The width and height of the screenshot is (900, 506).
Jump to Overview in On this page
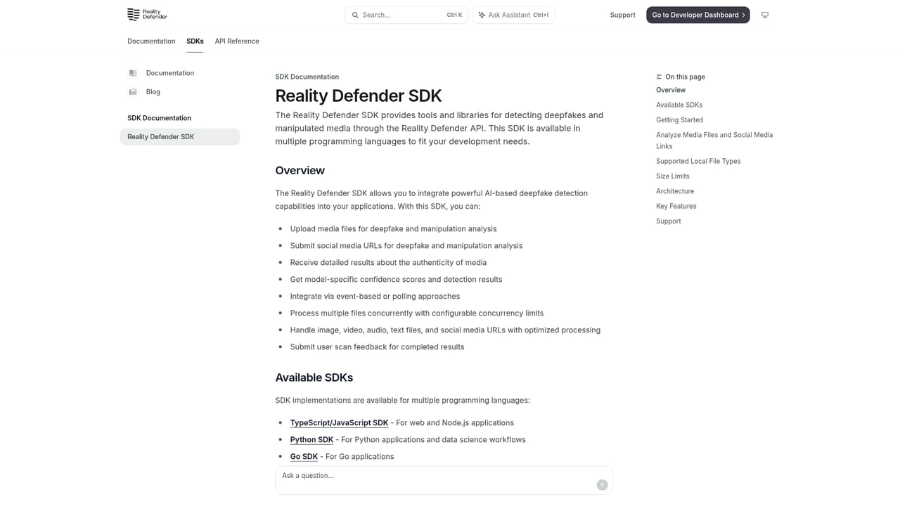click(x=671, y=90)
